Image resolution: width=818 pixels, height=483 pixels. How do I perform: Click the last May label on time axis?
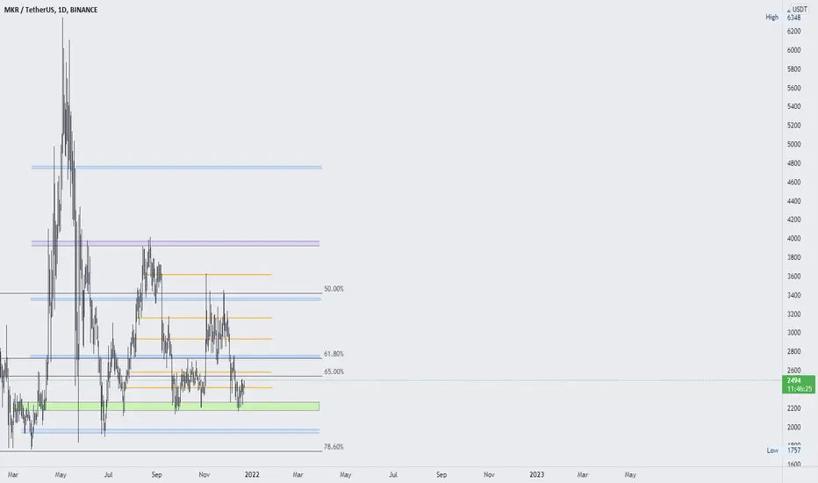[630, 474]
